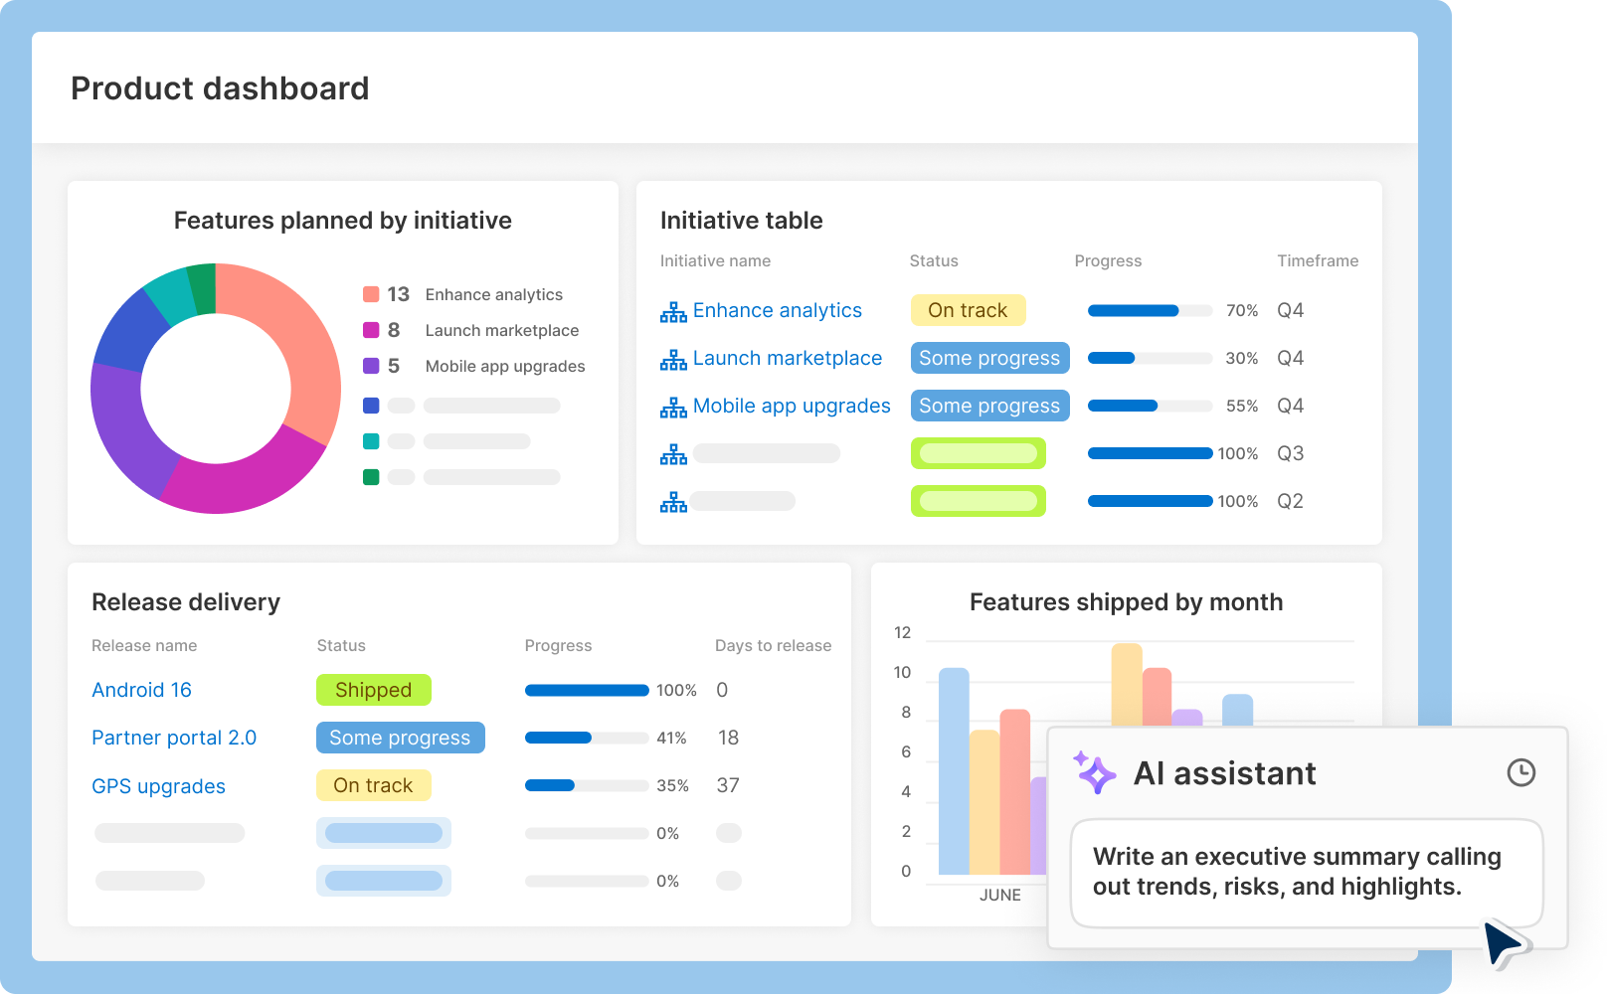Click the Progress header in Release delivery
The height and width of the screenshot is (994, 1607).
(558, 645)
